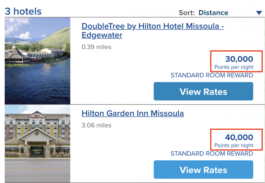Select Standard Room Reward under DoubleTree
This screenshot has width=265, height=183.
click(212, 75)
